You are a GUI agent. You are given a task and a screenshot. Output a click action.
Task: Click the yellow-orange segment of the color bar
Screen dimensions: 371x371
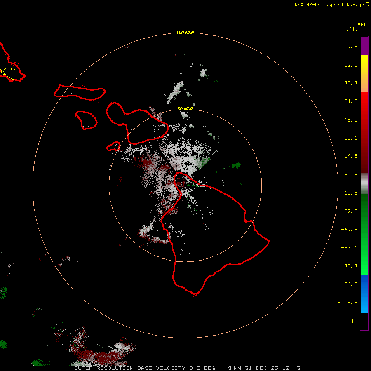[364, 73]
